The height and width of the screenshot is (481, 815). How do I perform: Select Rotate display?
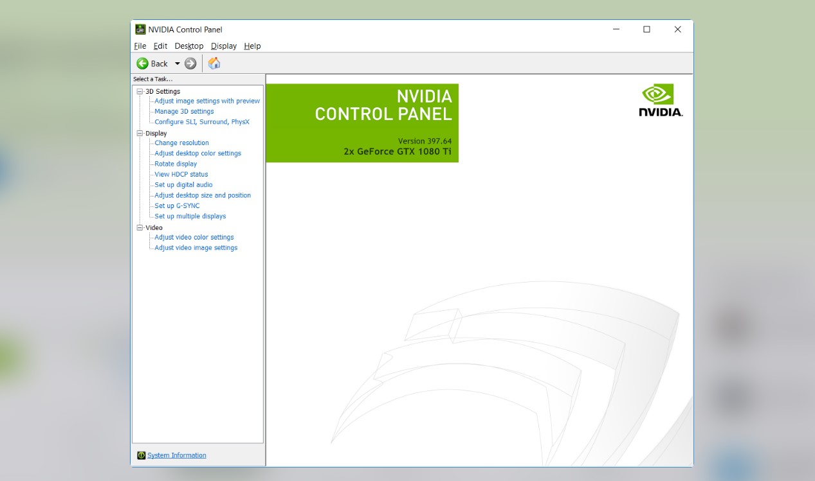176,164
